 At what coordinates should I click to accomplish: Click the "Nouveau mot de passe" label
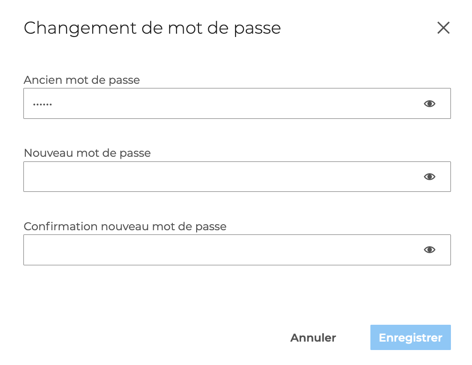(87, 153)
